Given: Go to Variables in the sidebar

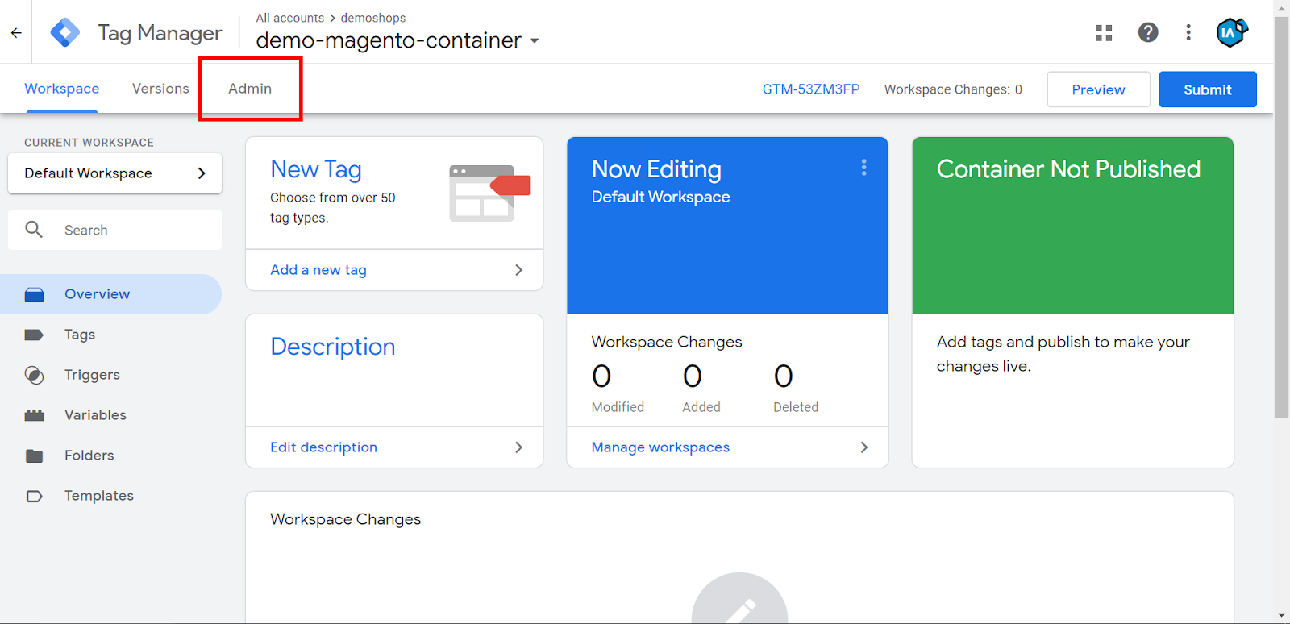Looking at the screenshot, I should [x=95, y=415].
